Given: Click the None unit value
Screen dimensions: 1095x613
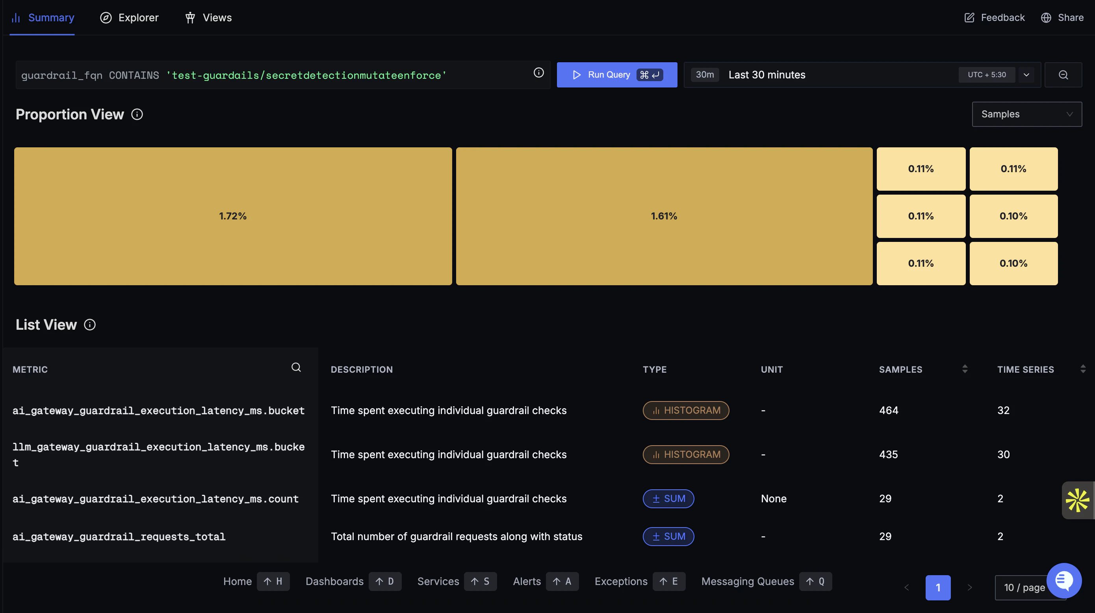Looking at the screenshot, I should point(774,499).
